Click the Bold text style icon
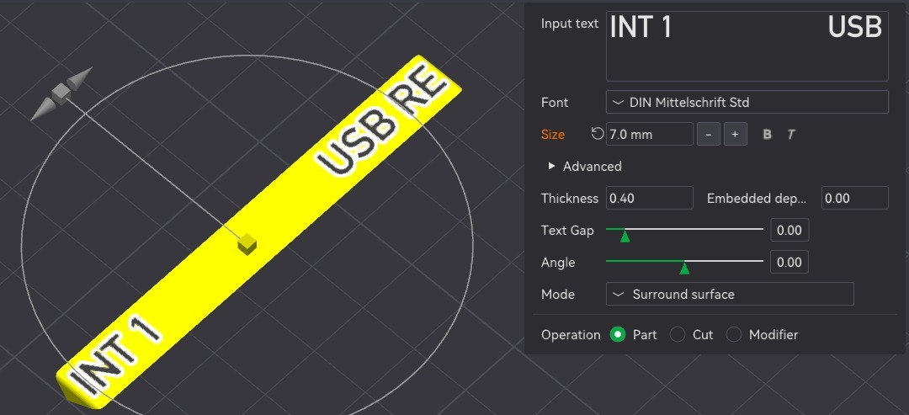This screenshot has width=909, height=415. (767, 135)
